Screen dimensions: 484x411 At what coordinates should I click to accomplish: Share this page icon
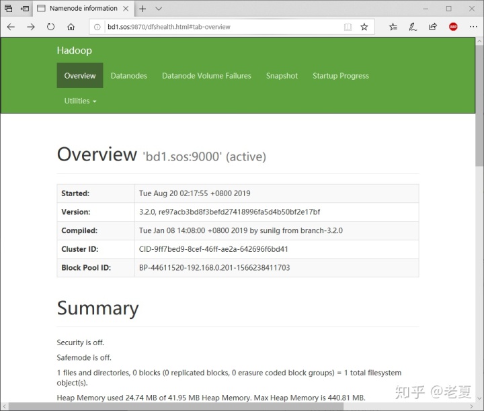click(x=433, y=27)
